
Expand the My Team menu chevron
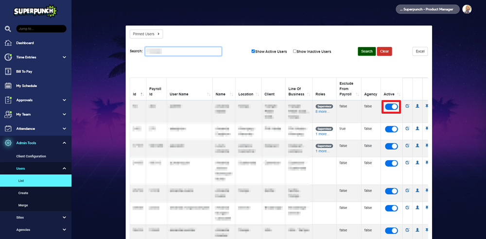click(x=65, y=114)
